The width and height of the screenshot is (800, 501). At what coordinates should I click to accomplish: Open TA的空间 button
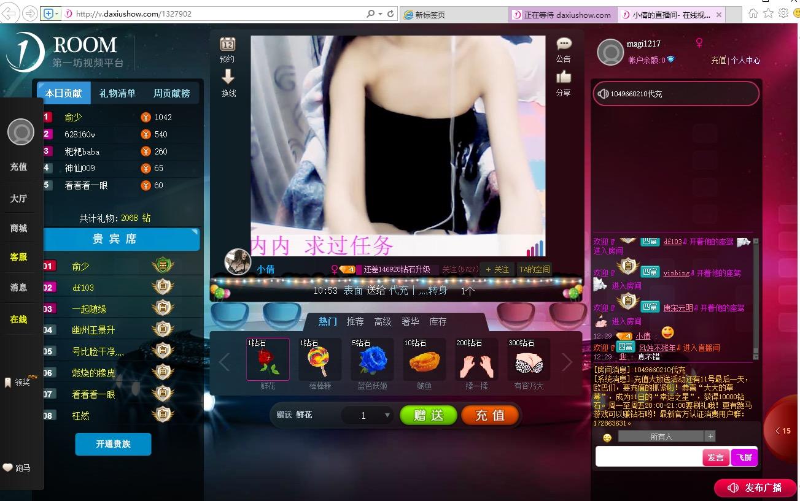pyautogui.click(x=534, y=269)
